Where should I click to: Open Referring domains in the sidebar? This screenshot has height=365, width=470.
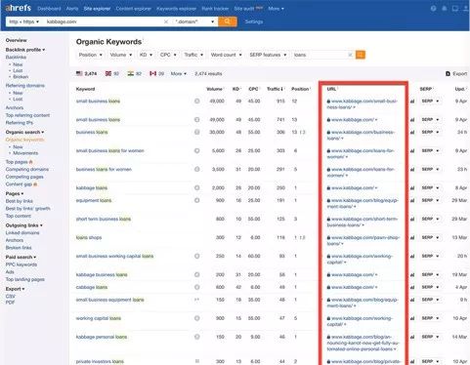25,86
